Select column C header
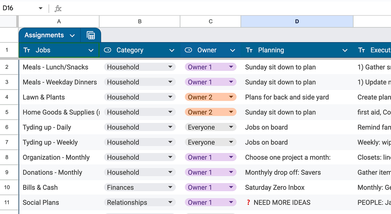The image size is (391, 214). [x=211, y=21]
